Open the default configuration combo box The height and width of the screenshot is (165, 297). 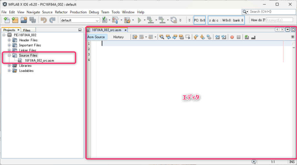80,20
